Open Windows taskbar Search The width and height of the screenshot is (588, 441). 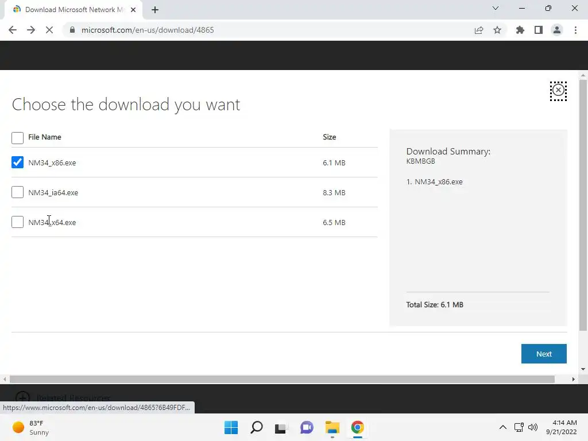pos(257,427)
